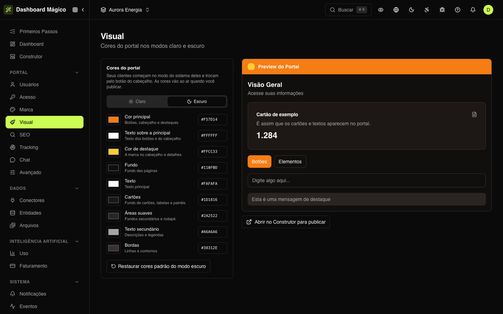Open Primeiros Passos in sidebar
The height and width of the screenshot is (314, 503).
(45, 31)
